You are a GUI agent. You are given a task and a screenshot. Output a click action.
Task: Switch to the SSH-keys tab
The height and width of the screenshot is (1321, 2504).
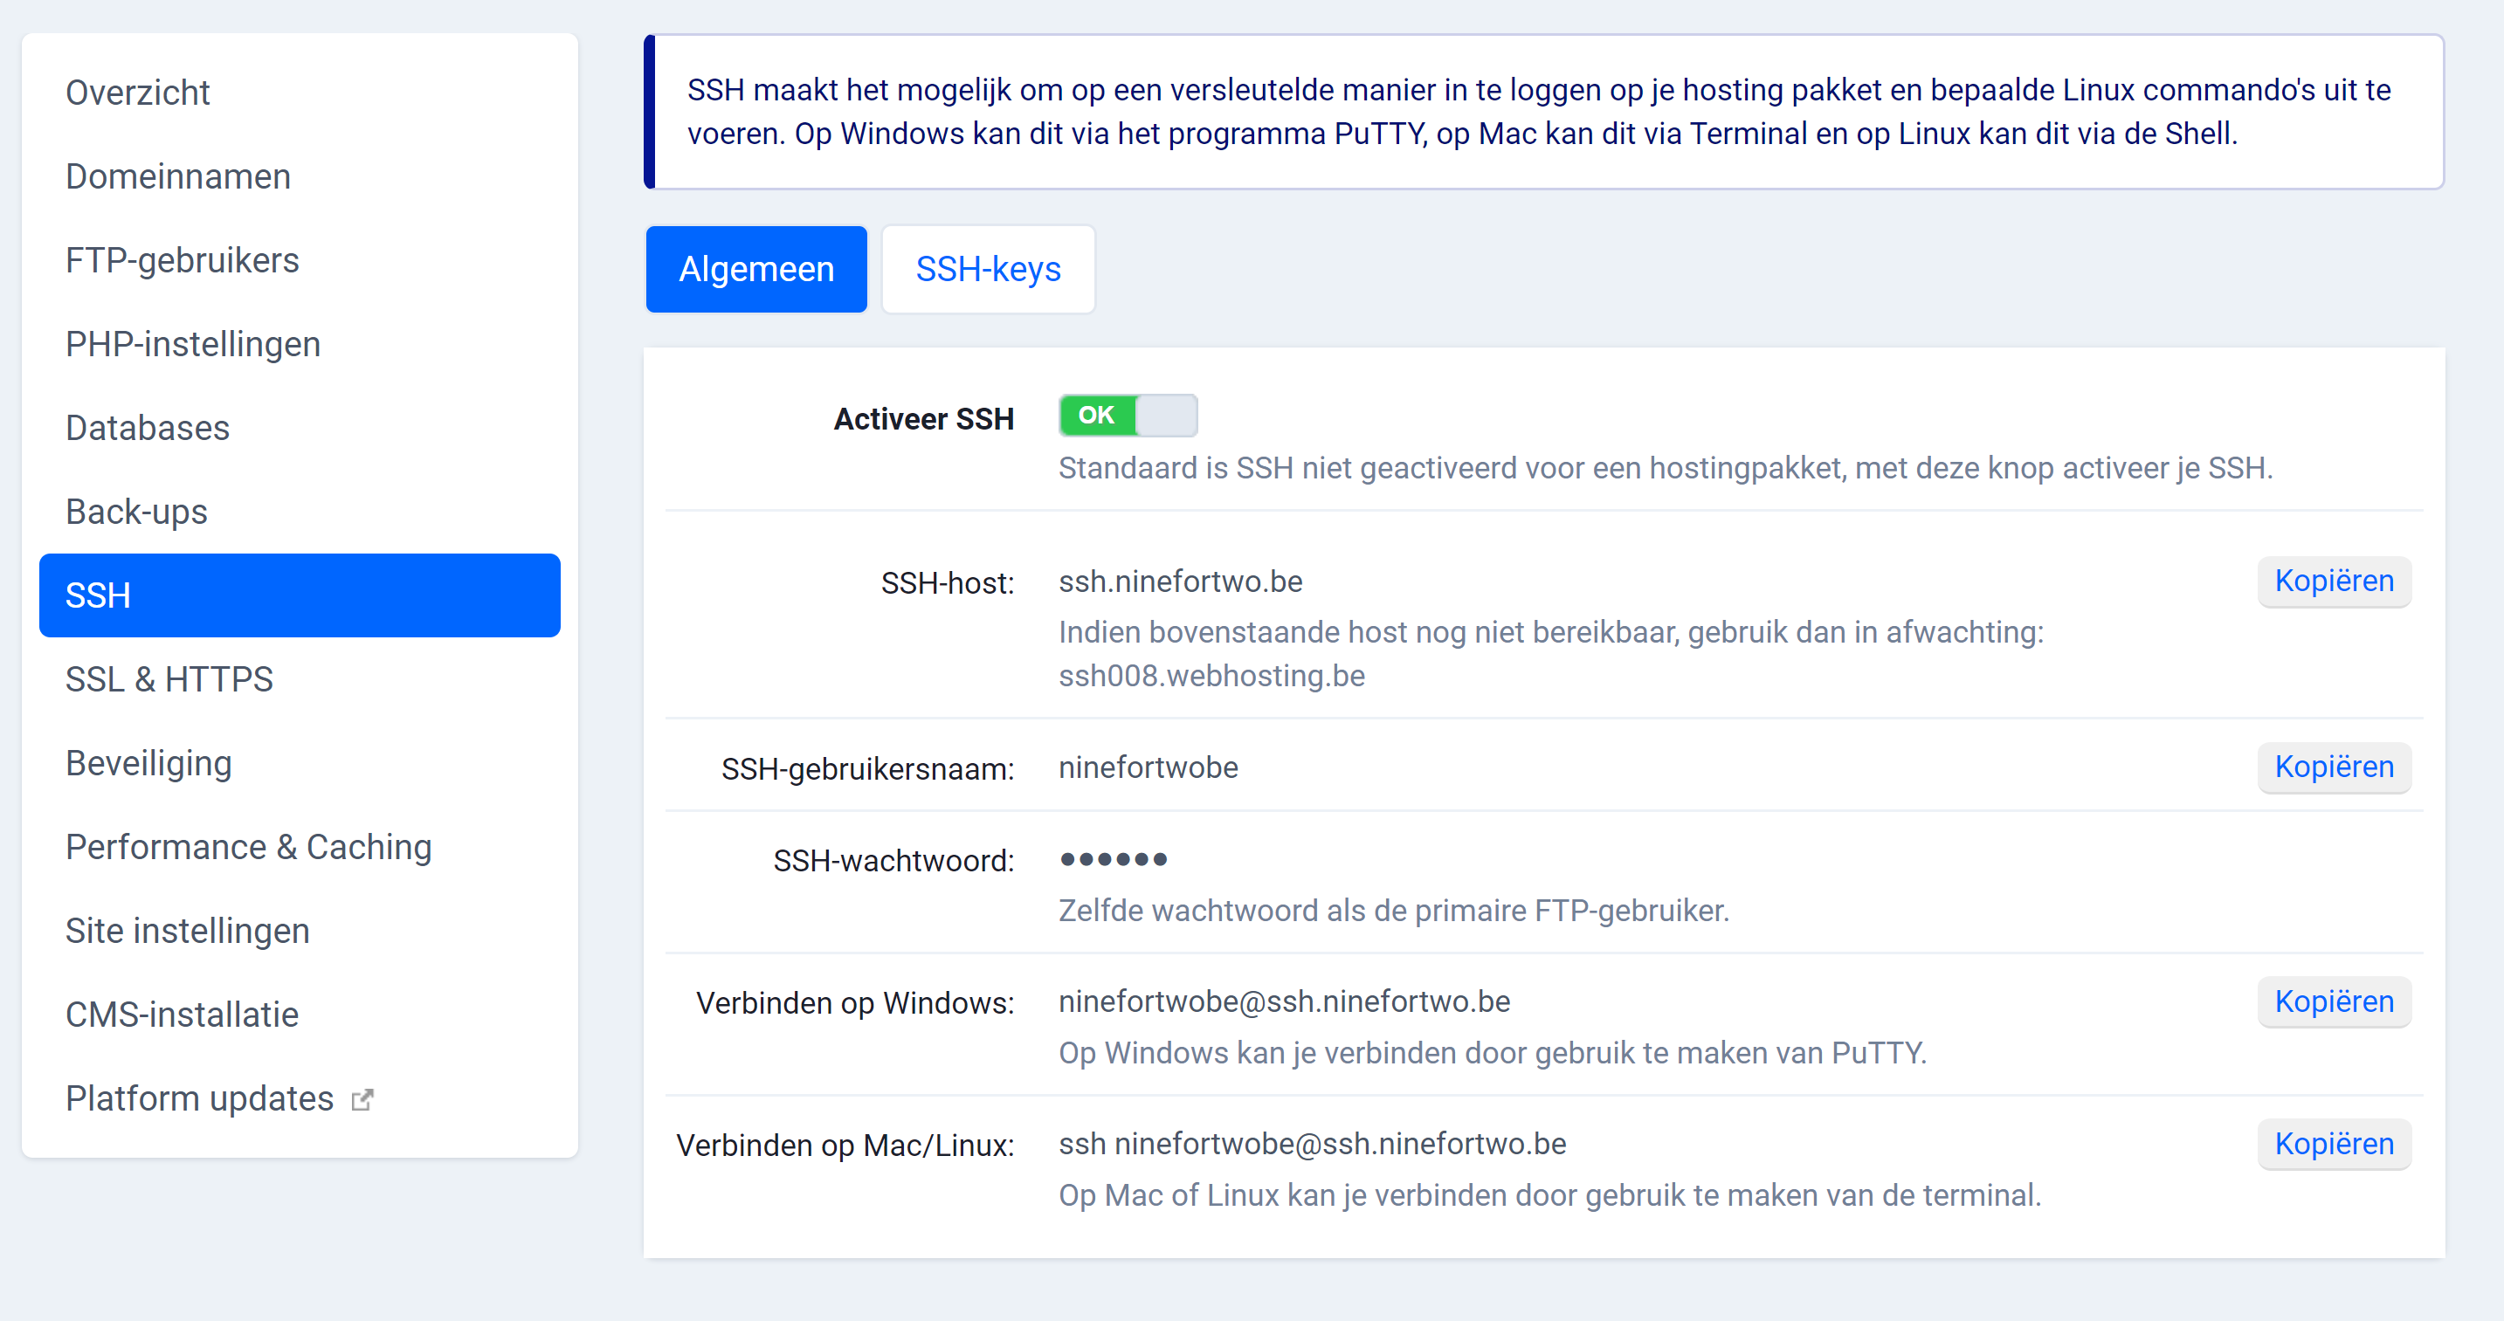[x=988, y=269]
